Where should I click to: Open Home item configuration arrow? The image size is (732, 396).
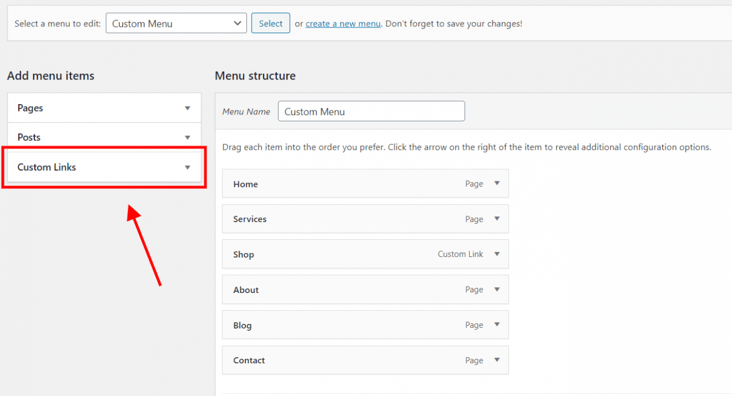(x=497, y=184)
